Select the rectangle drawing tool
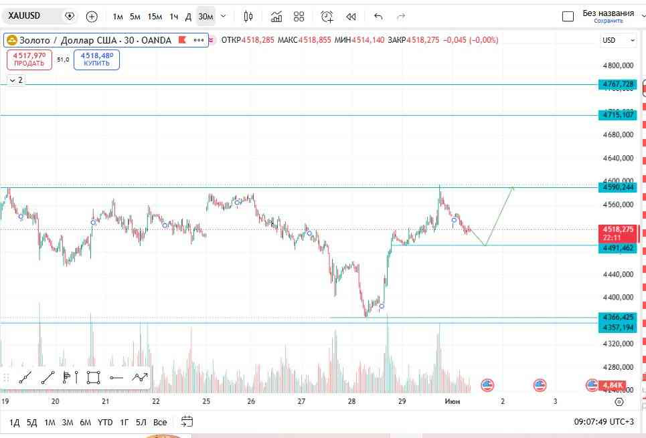 (94, 377)
